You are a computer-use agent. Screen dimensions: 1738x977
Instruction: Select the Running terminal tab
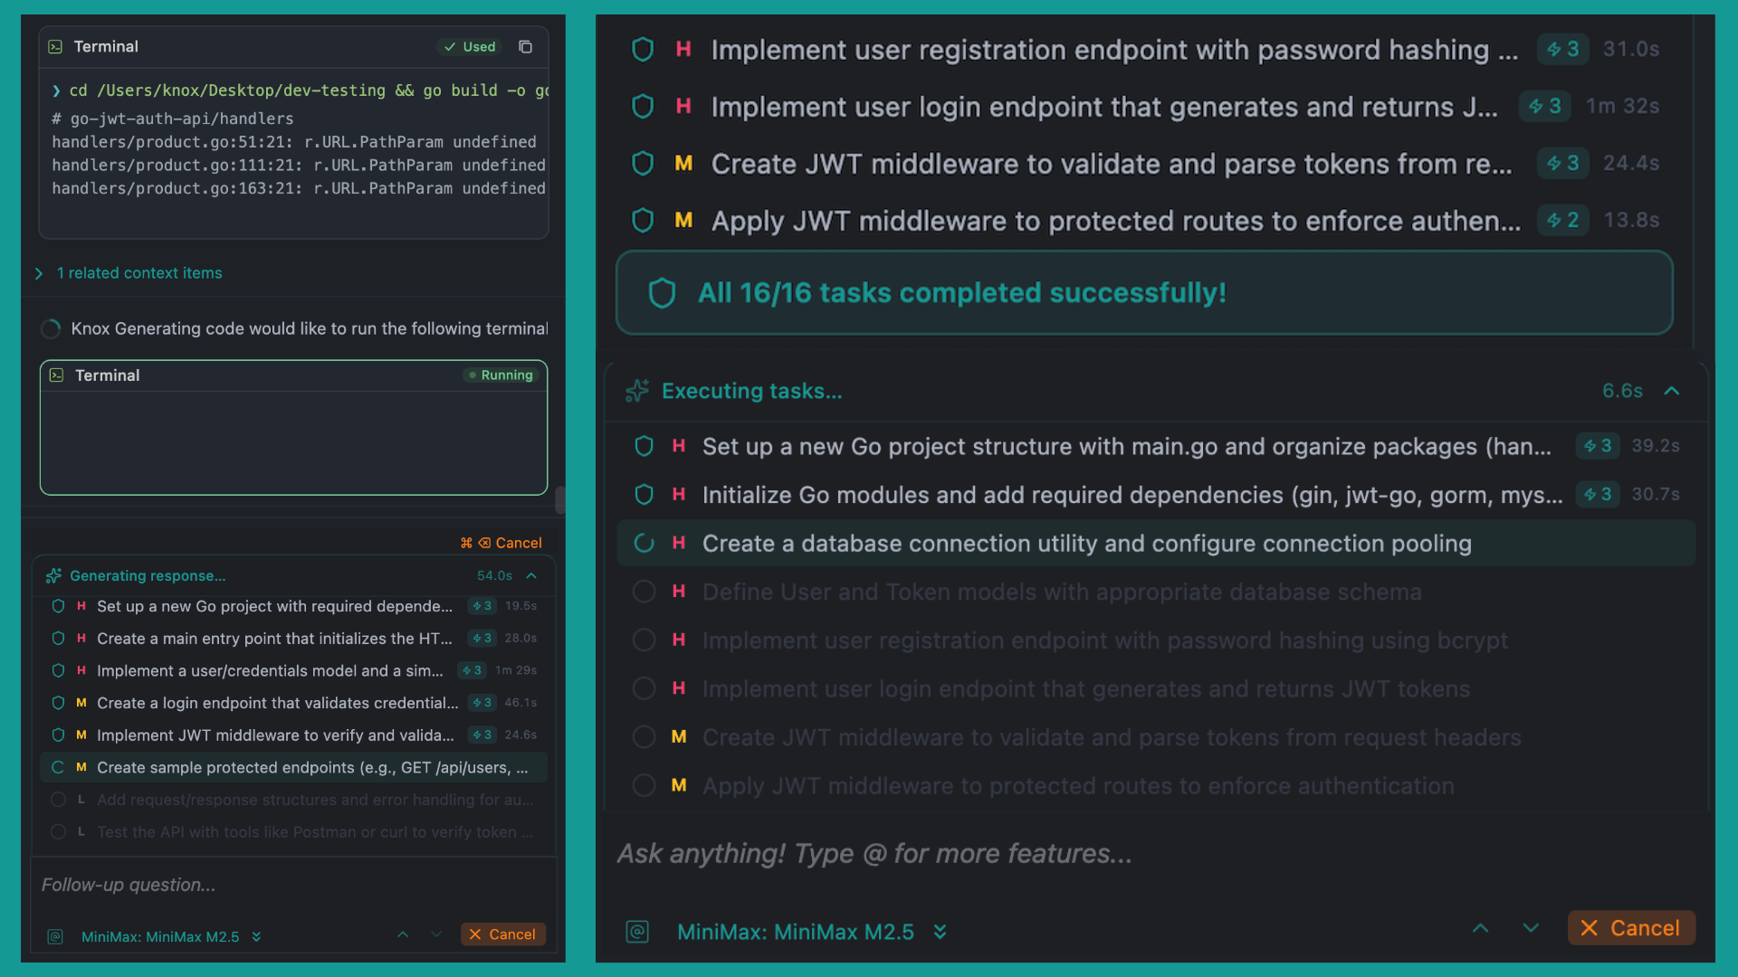(108, 375)
